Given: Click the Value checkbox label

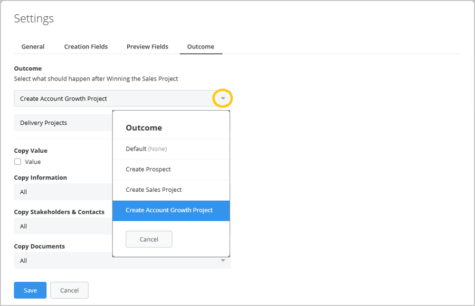Looking at the screenshot, I should pos(33,162).
